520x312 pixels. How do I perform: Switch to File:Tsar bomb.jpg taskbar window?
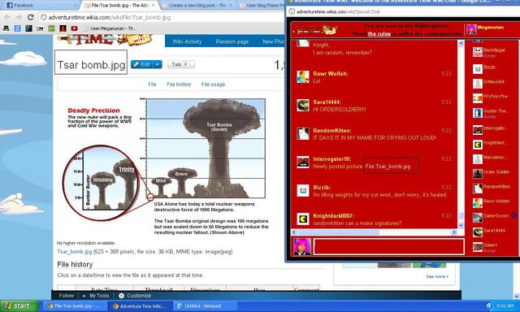76,306
